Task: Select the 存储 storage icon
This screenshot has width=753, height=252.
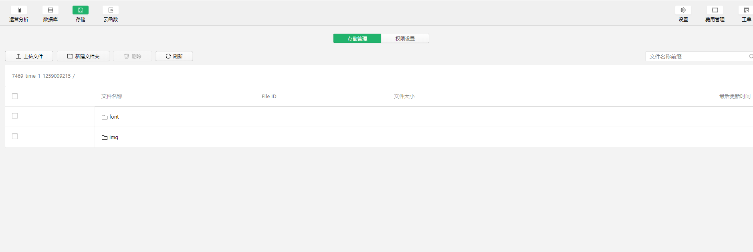Action: 81,10
